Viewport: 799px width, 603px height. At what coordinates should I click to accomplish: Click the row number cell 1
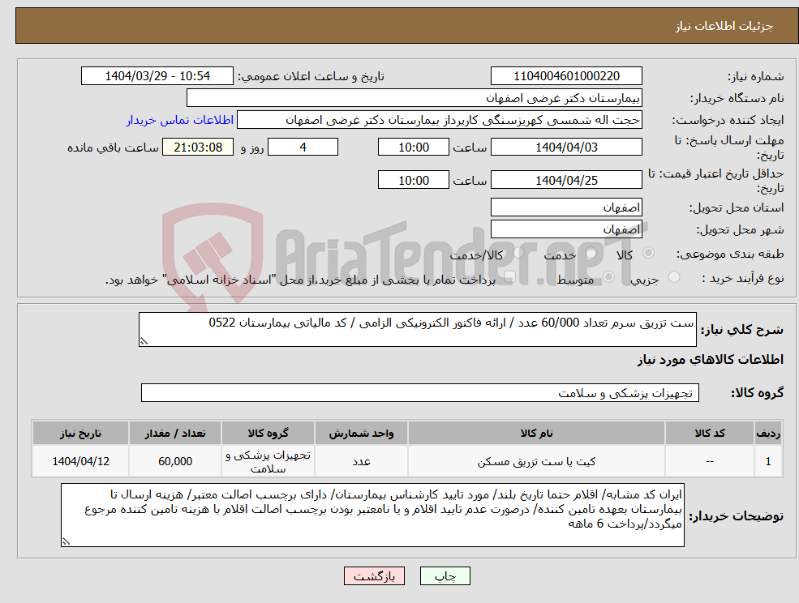(768, 461)
